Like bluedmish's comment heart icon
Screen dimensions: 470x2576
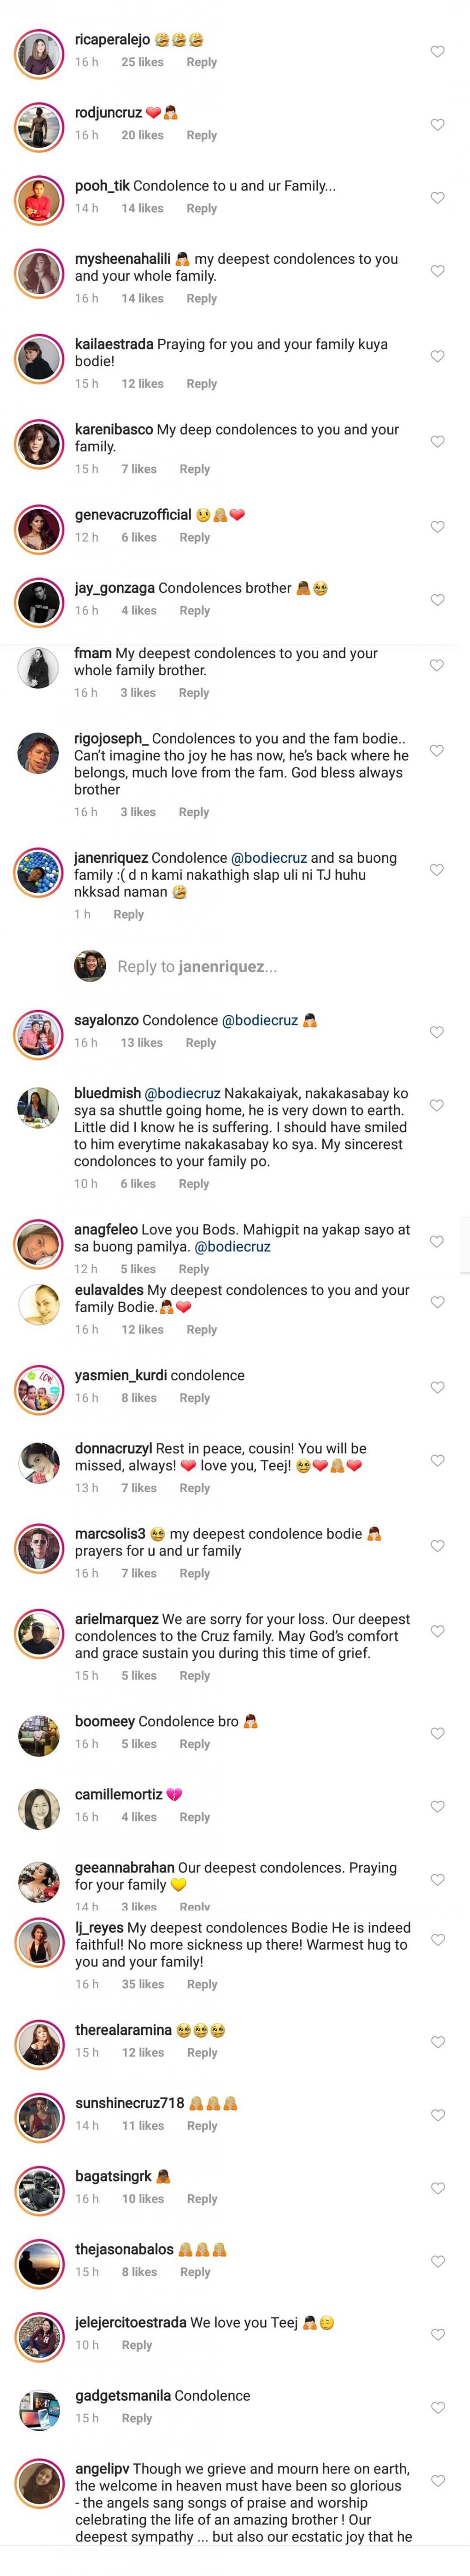(x=436, y=1105)
